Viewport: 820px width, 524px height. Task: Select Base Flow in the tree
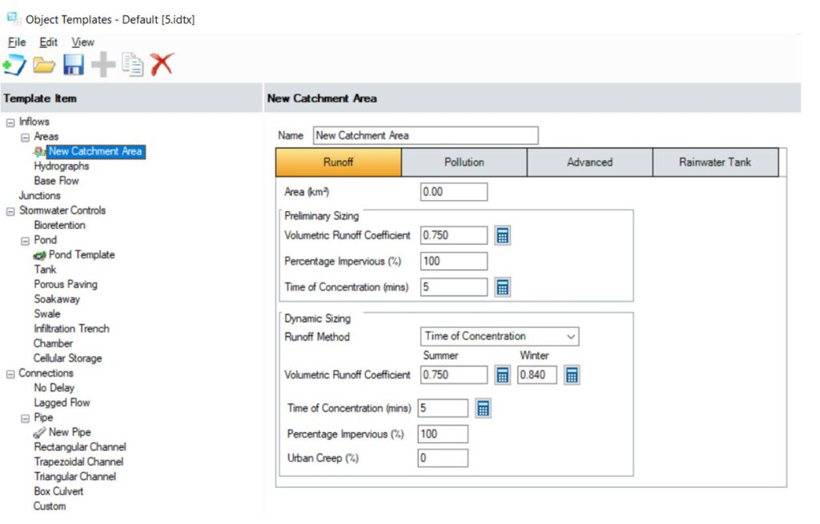[x=57, y=182]
